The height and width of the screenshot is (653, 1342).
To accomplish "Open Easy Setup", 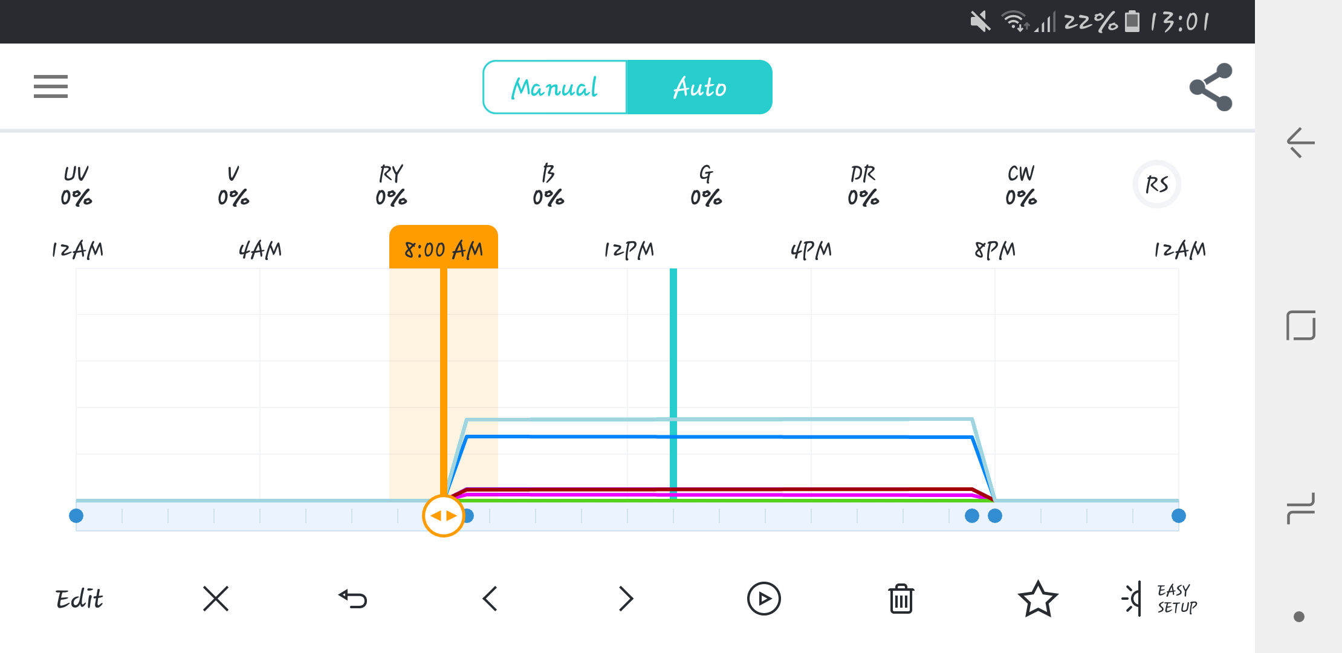I will pos(1161,599).
